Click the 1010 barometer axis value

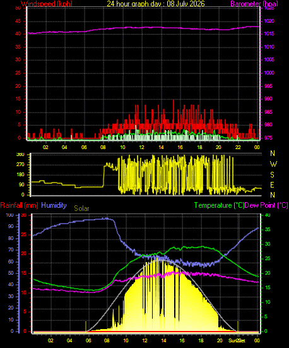tap(269, 47)
